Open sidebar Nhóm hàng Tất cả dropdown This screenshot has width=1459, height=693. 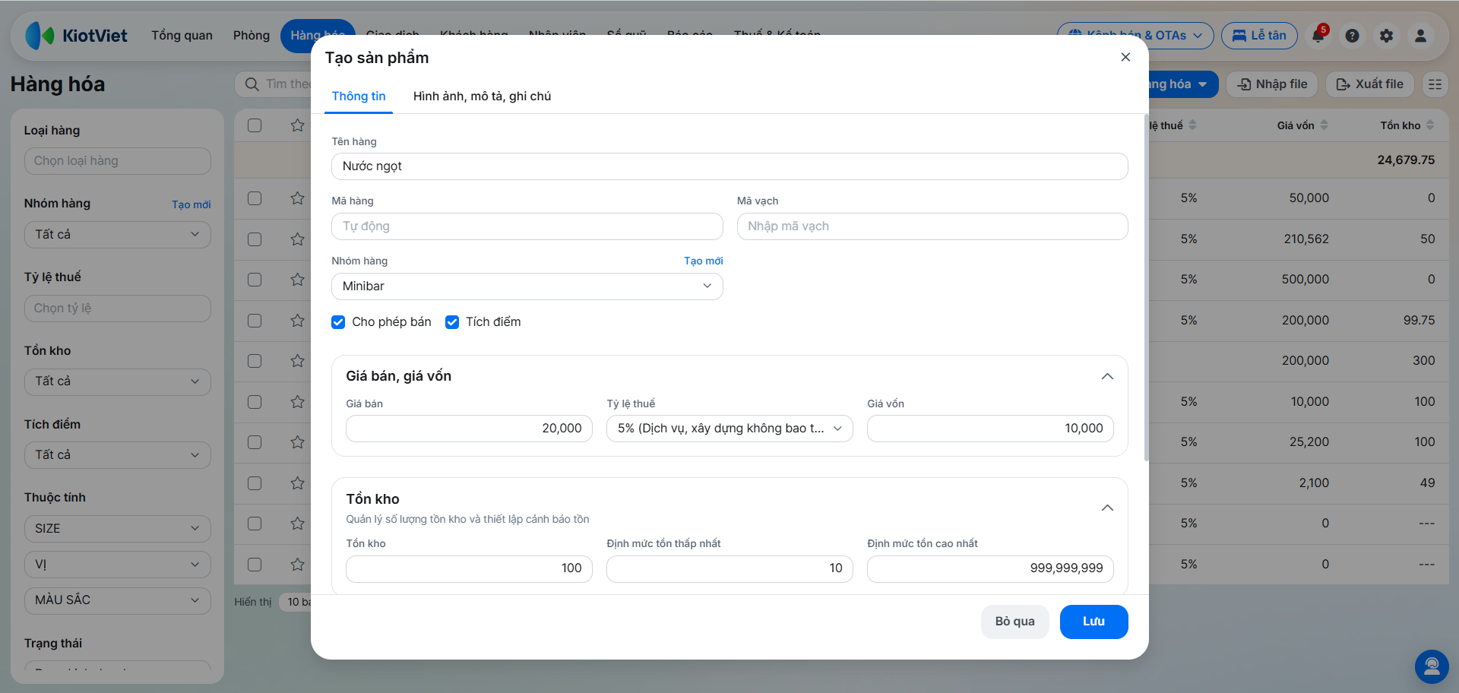click(x=118, y=235)
